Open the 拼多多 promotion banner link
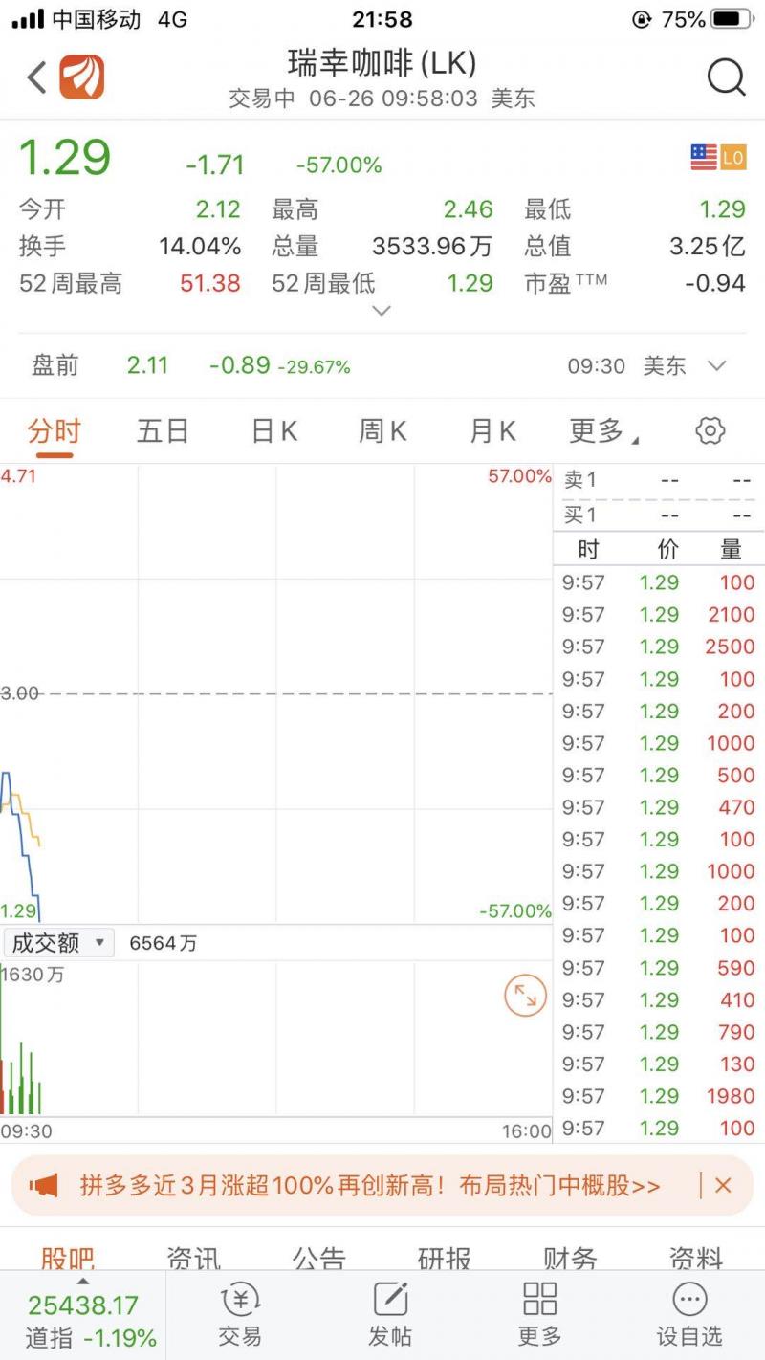This screenshot has height=1360, width=765. pos(370,1186)
